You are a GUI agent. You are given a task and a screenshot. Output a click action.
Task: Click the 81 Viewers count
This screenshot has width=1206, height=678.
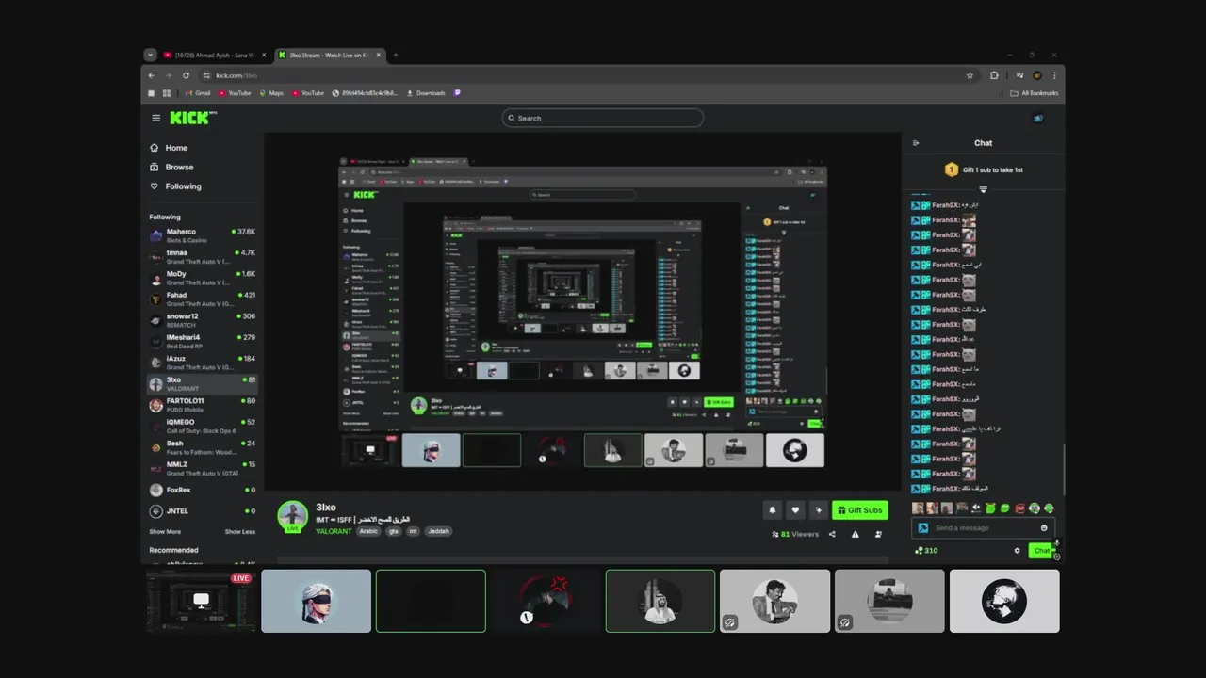click(x=795, y=534)
